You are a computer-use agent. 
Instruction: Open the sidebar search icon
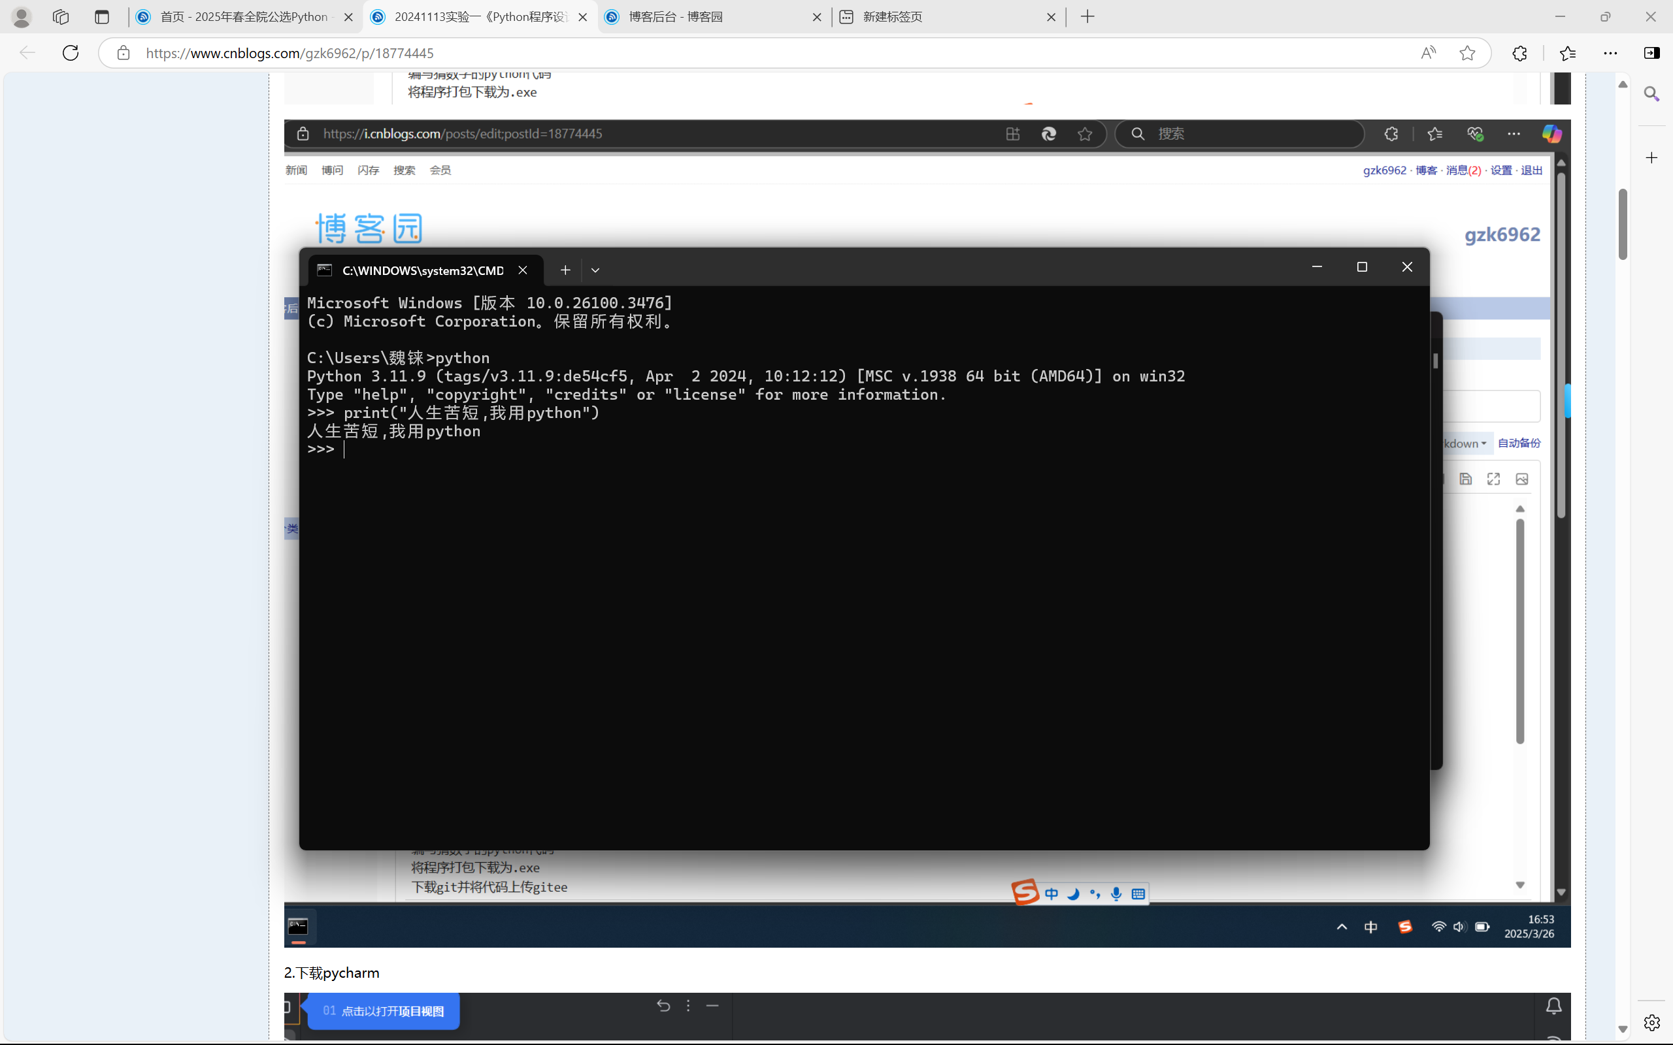[1651, 93]
